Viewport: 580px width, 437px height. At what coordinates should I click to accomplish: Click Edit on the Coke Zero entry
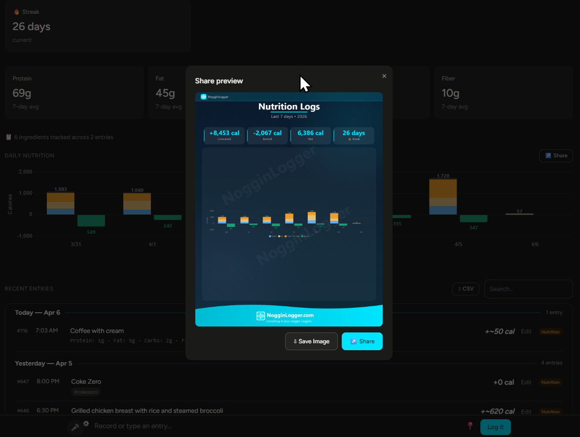(526, 382)
